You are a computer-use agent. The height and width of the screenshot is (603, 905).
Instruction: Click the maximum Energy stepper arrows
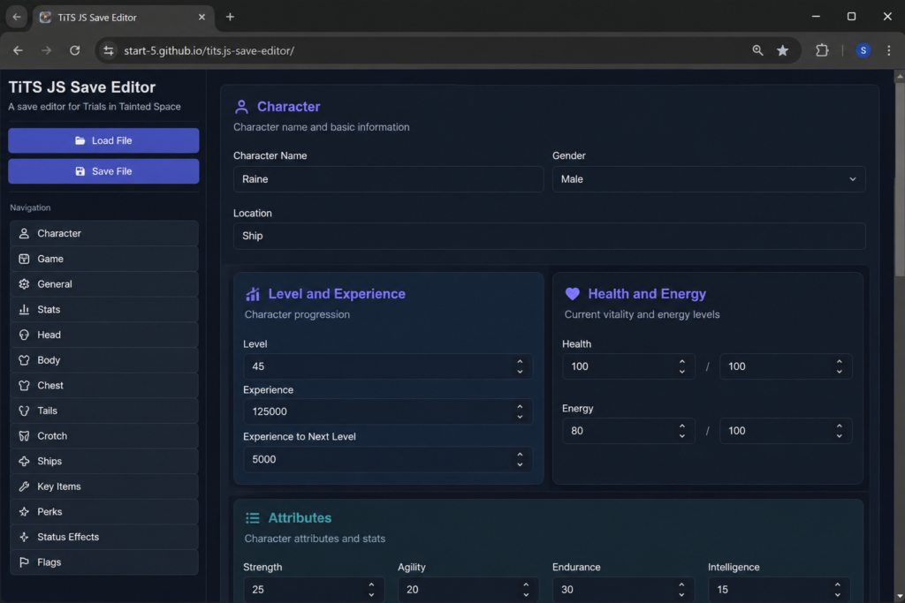839,431
